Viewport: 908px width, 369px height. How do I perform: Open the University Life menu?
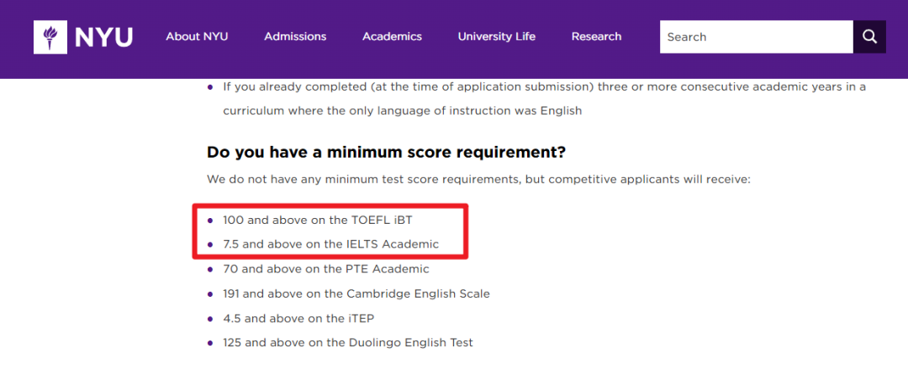496,36
